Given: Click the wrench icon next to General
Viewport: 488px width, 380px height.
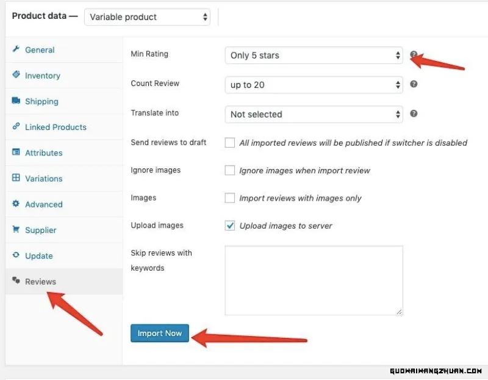Looking at the screenshot, I should tap(16, 49).
